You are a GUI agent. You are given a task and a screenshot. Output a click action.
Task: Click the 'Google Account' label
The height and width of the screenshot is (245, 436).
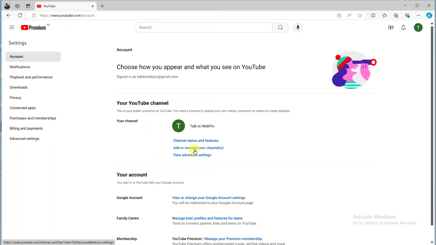(130, 198)
